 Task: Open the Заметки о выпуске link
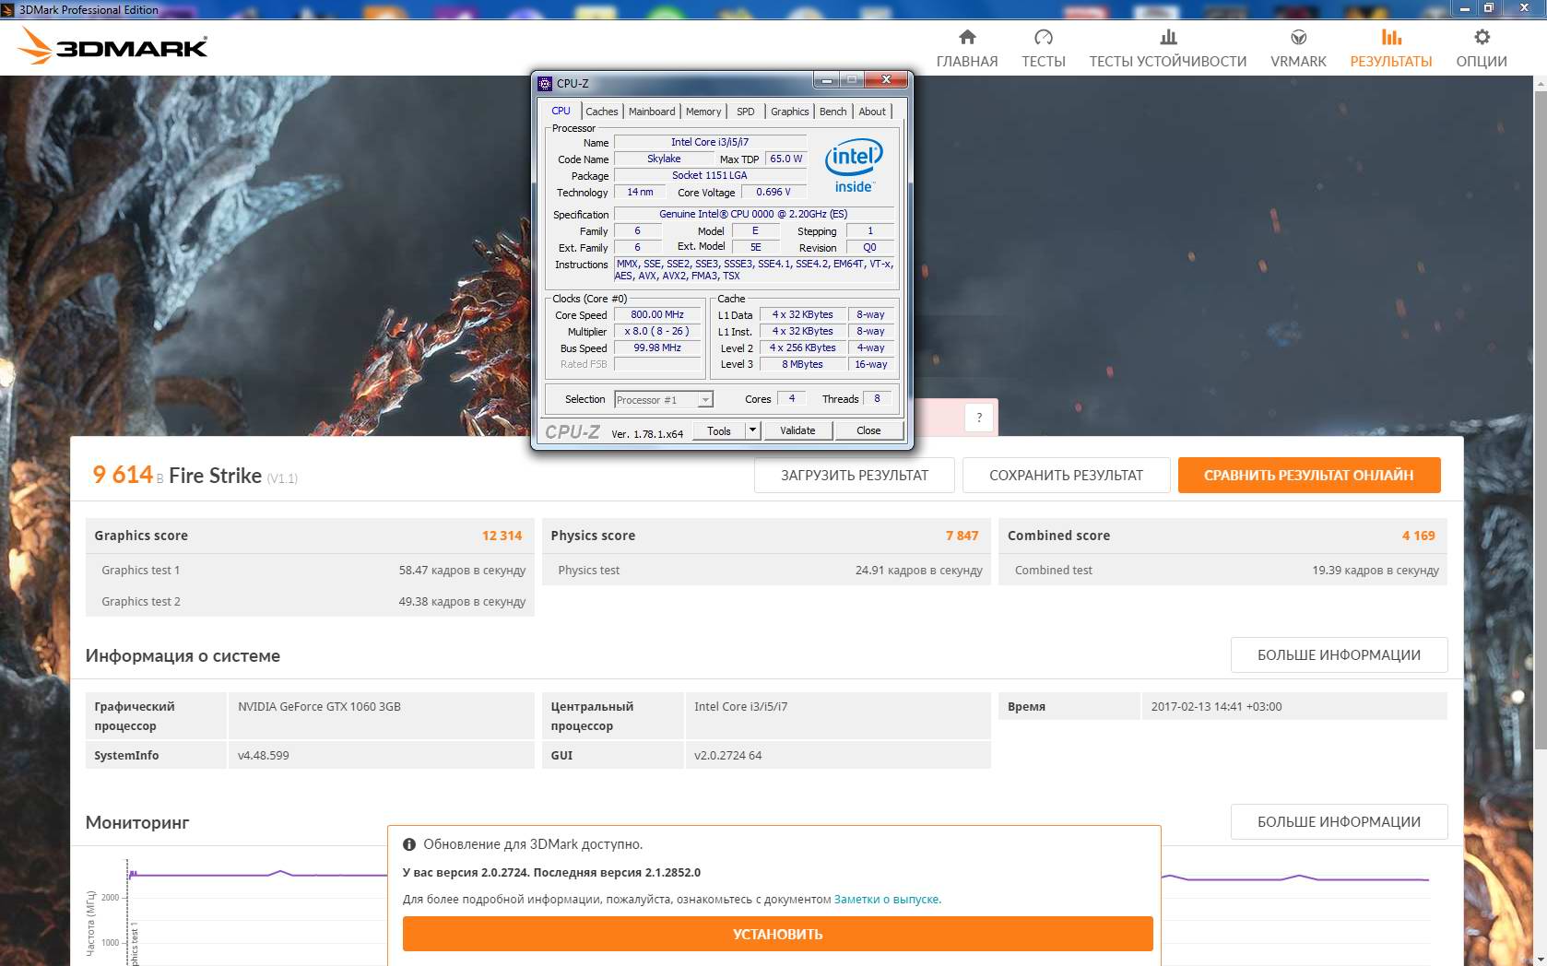(x=887, y=900)
